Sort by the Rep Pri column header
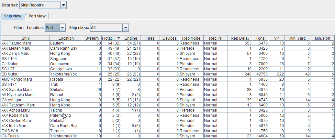The height and width of the screenshot is (139, 335). coord(215,38)
